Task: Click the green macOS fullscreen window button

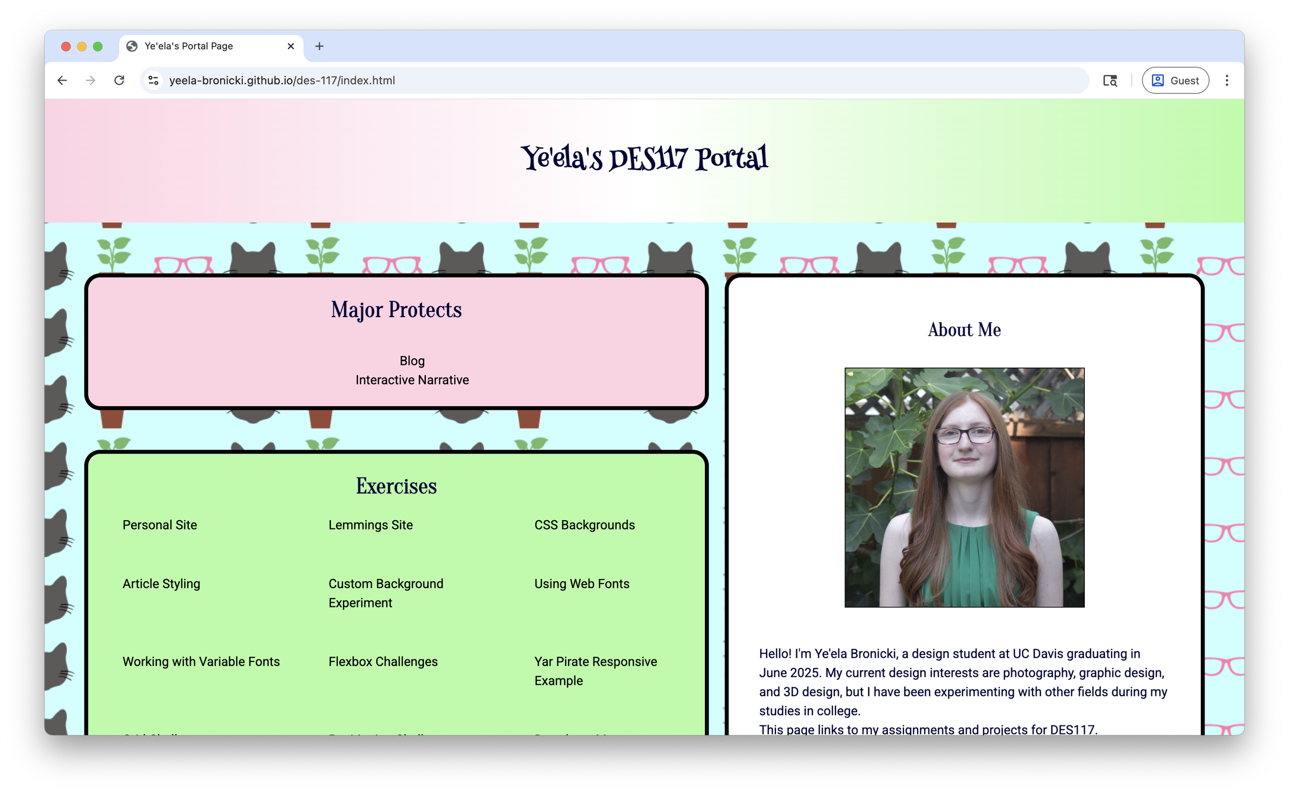Action: (97, 46)
